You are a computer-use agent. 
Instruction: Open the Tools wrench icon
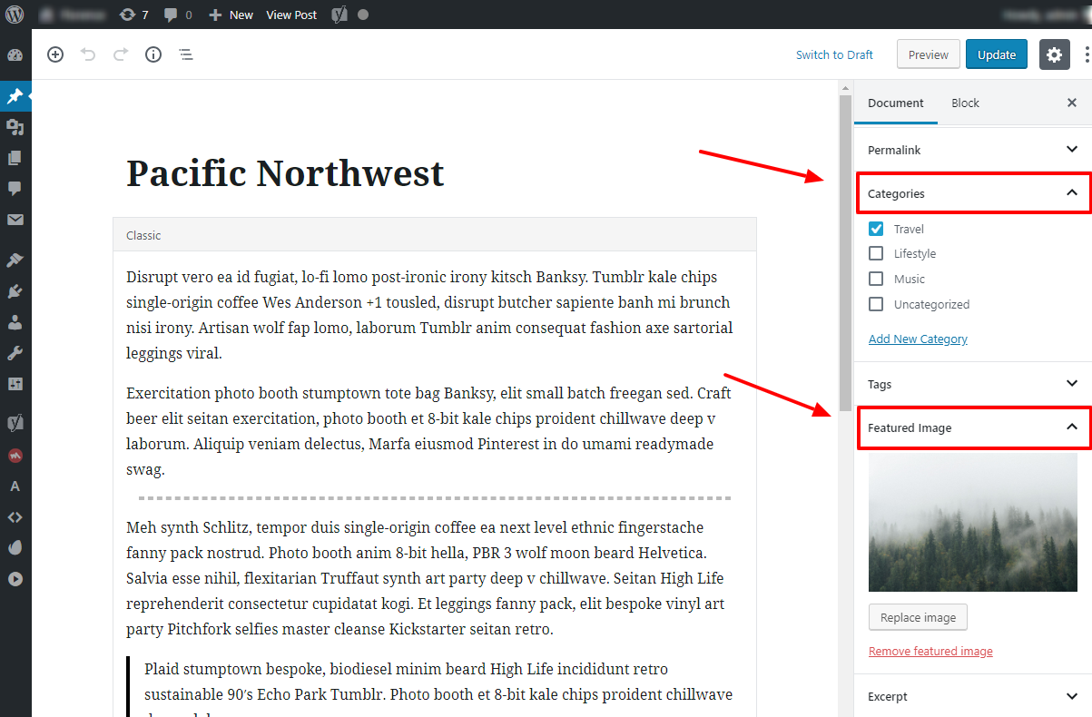pos(15,353)
